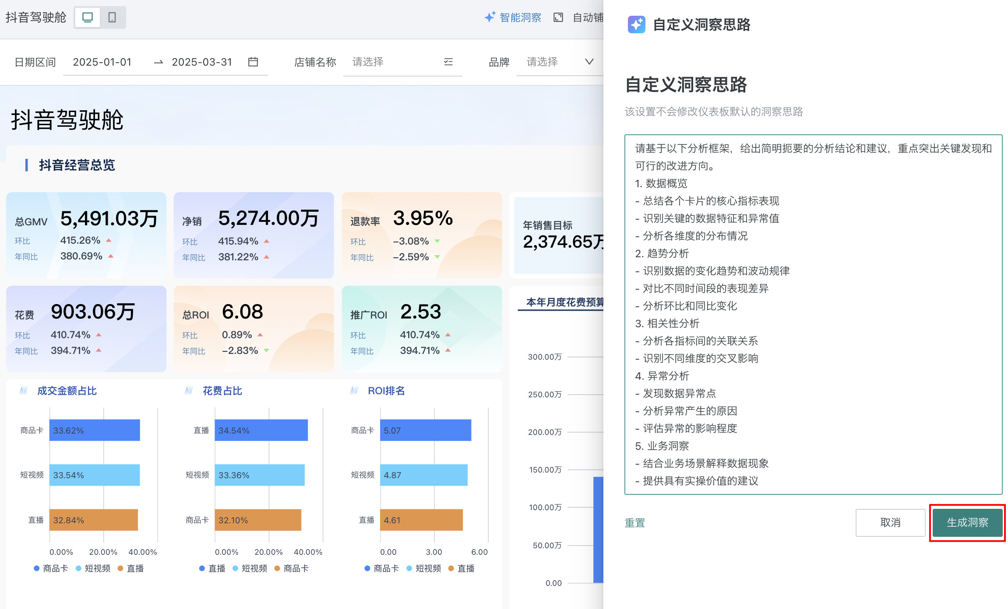Click the start date 2025-01-01 field
The width and height of the screenshot is (1008, 609).
pyautogui.click(x=102, y=62)
